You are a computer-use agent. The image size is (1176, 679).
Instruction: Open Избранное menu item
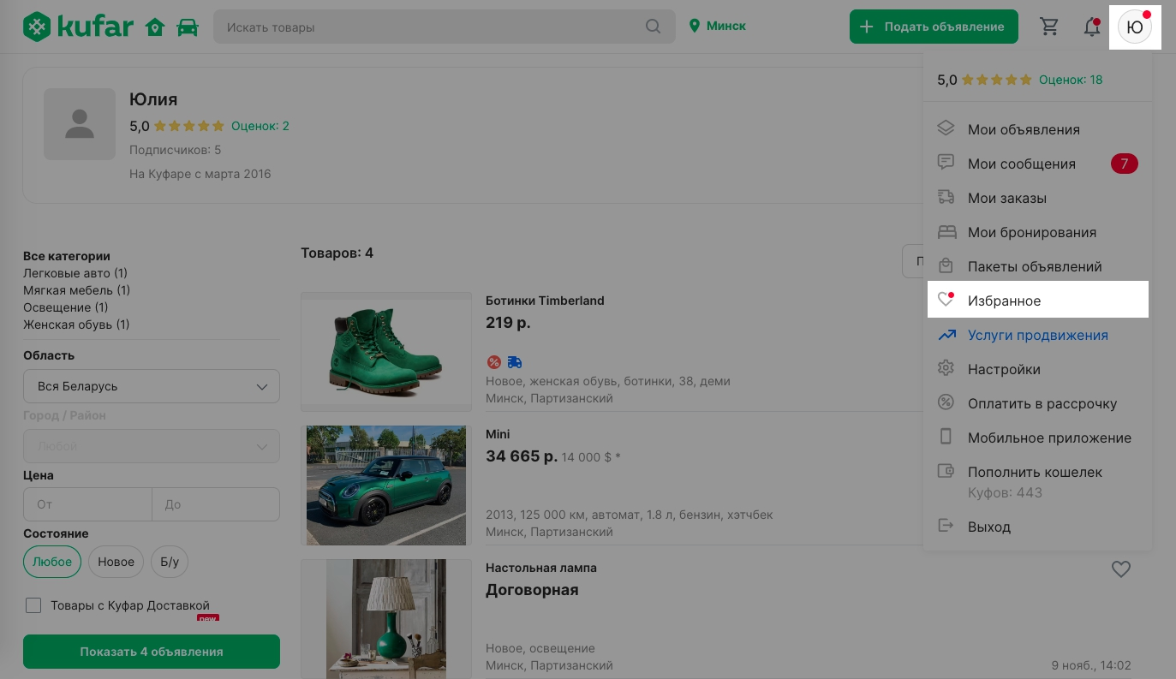(1037, 300)
